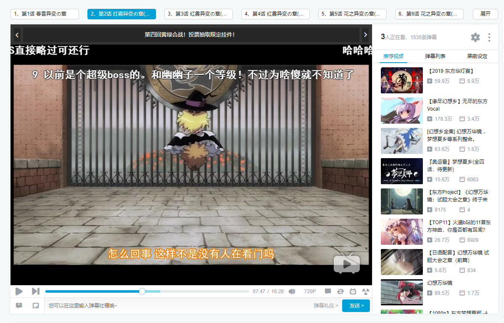The width and height of the screenshot is (504, 323).
Task: Click the previous banner arrow
Action: point(17,35)
